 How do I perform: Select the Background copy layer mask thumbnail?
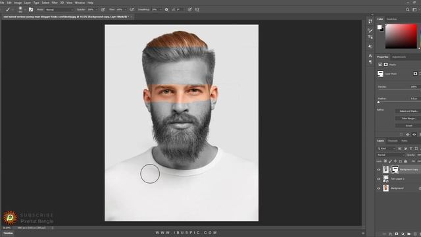(x=395, y=169)
